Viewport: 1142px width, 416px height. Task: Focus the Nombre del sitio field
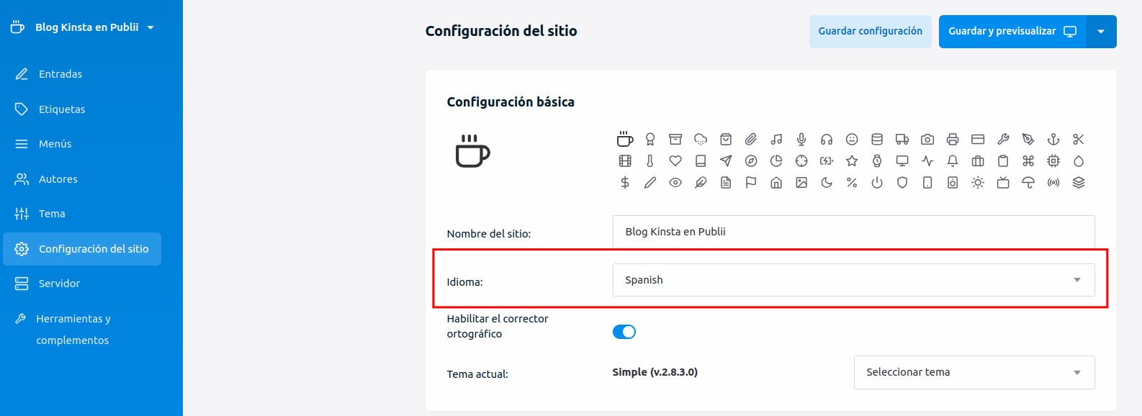[x=853, y=232]
